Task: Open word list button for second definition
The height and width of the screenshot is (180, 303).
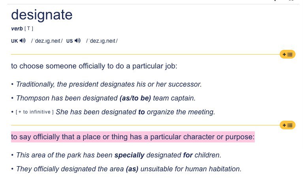Action: [x=287, y=125]
